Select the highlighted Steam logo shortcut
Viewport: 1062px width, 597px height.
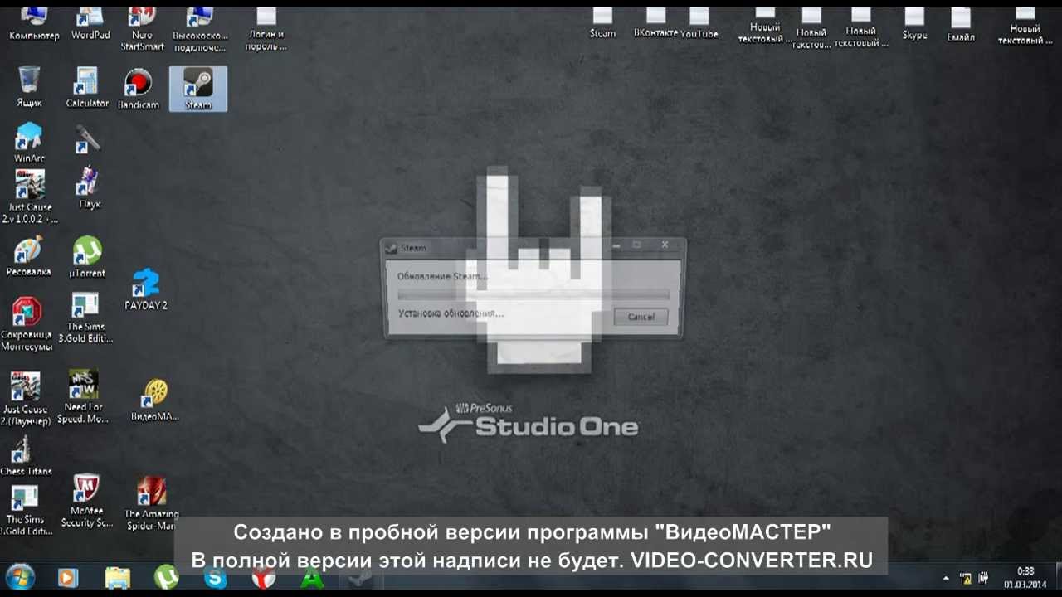[198, 89]
